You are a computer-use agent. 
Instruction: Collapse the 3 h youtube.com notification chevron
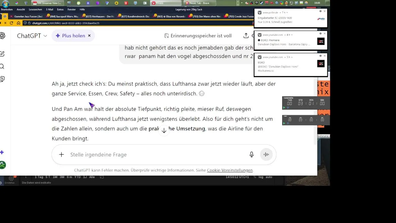click(x=291, y=57)
